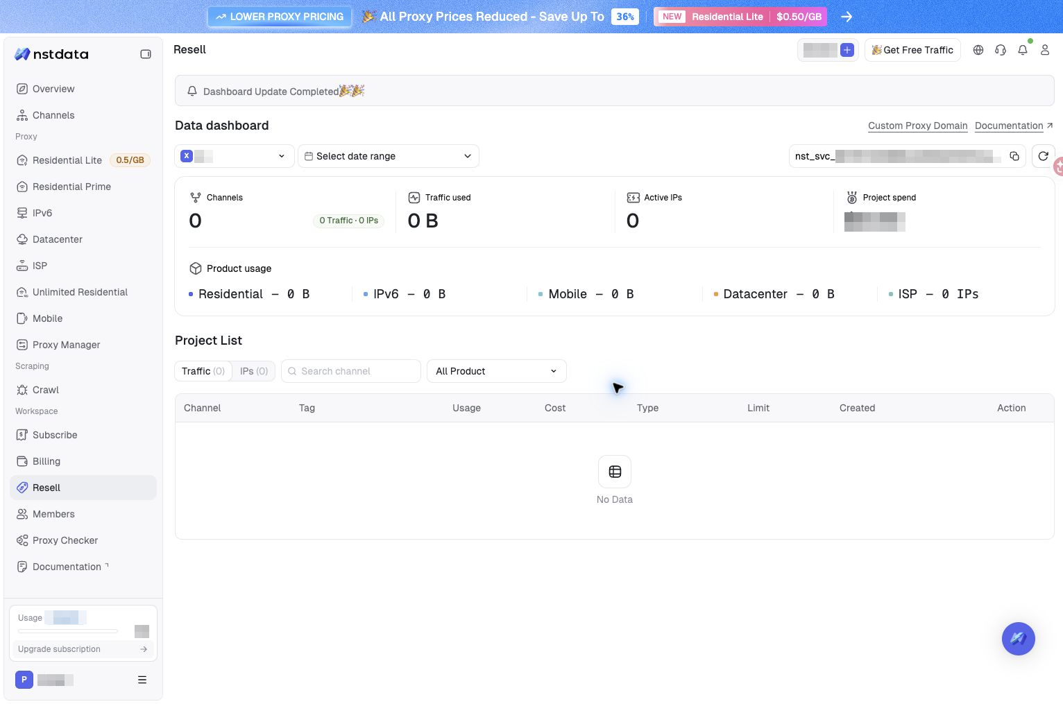This screenshot has height=704, width=1063.
Task: Open the bottom sidebar hamburger menu
Action: click(142, 680)
